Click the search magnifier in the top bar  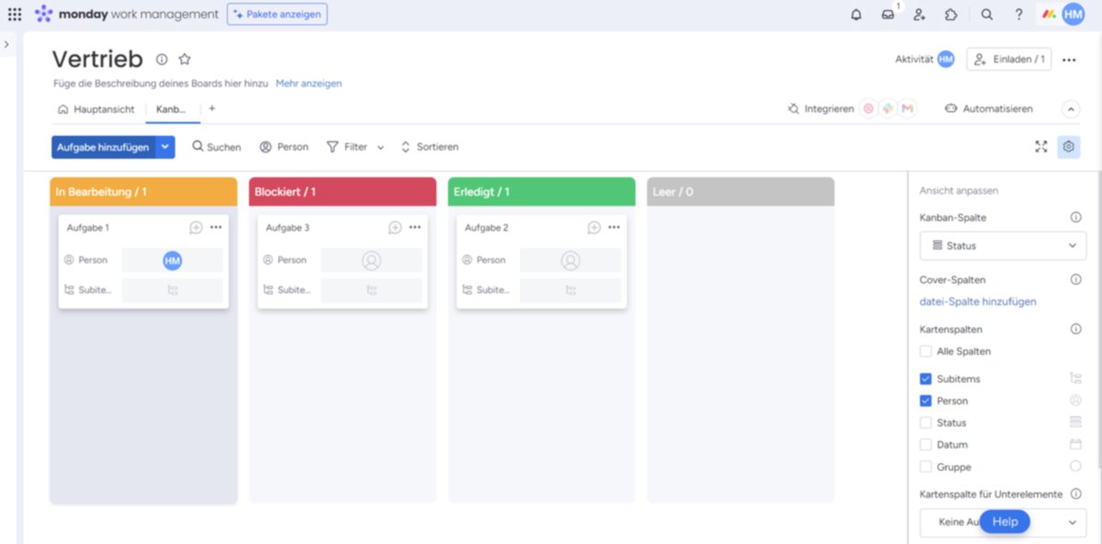986,13
